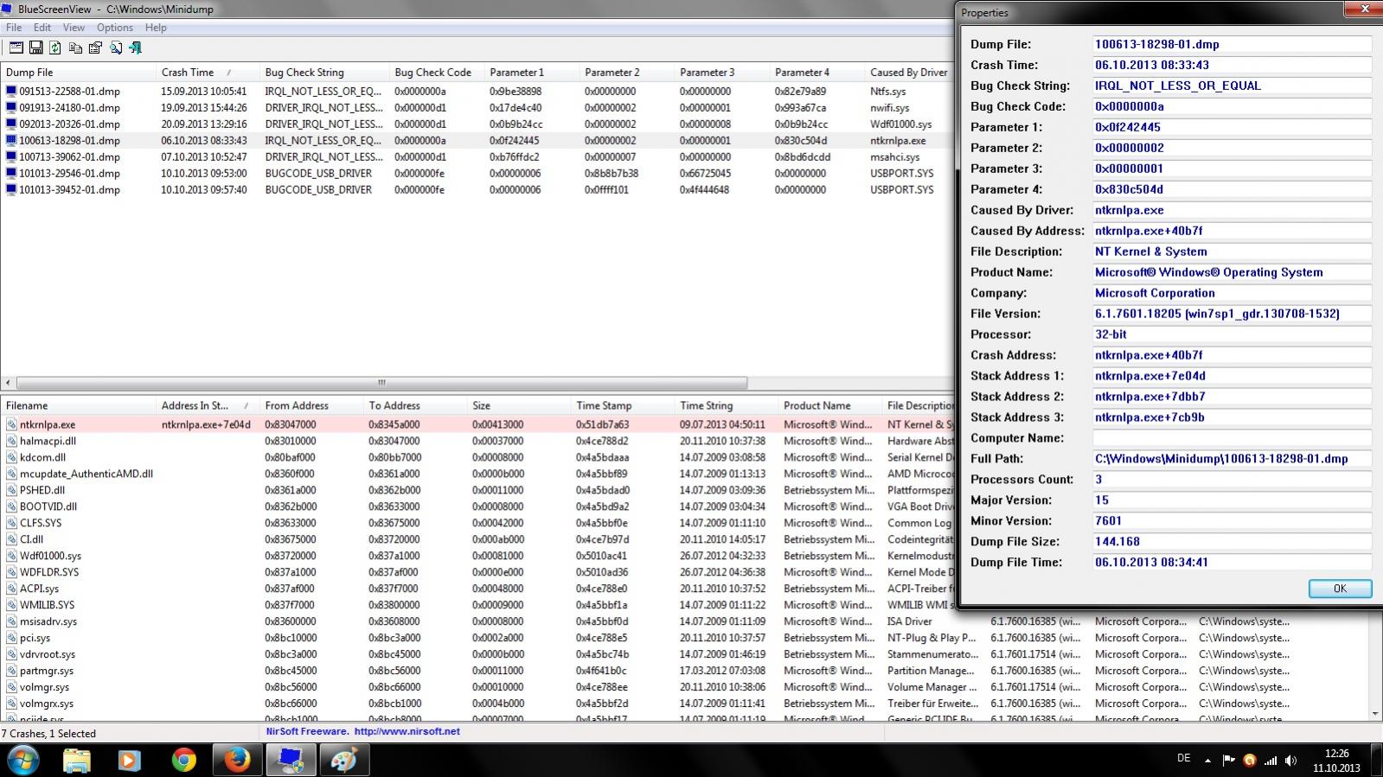Sort by Bug Check String column header
The height and width of the screenshot is (777, 1383).
pyautogui.click(x=324, y=73)
